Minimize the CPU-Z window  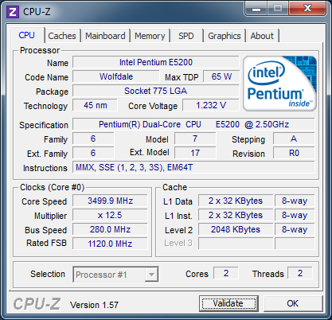tap(256, 9)
